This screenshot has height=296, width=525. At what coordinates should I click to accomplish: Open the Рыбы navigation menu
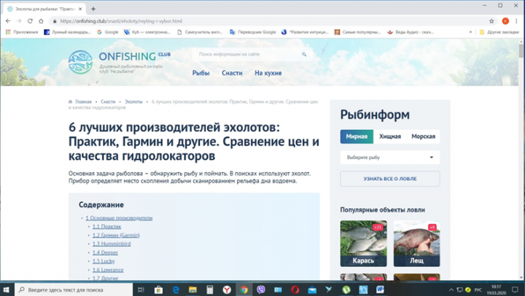click(x=201, y=73)
